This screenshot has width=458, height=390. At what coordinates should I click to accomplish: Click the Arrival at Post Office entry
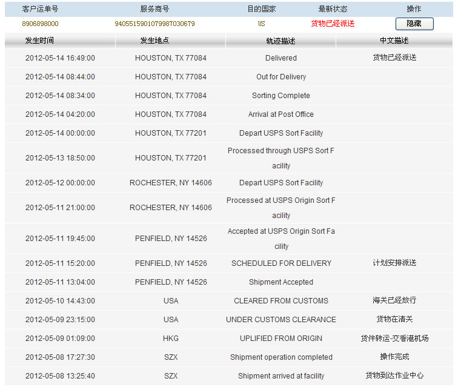(281, 114)
